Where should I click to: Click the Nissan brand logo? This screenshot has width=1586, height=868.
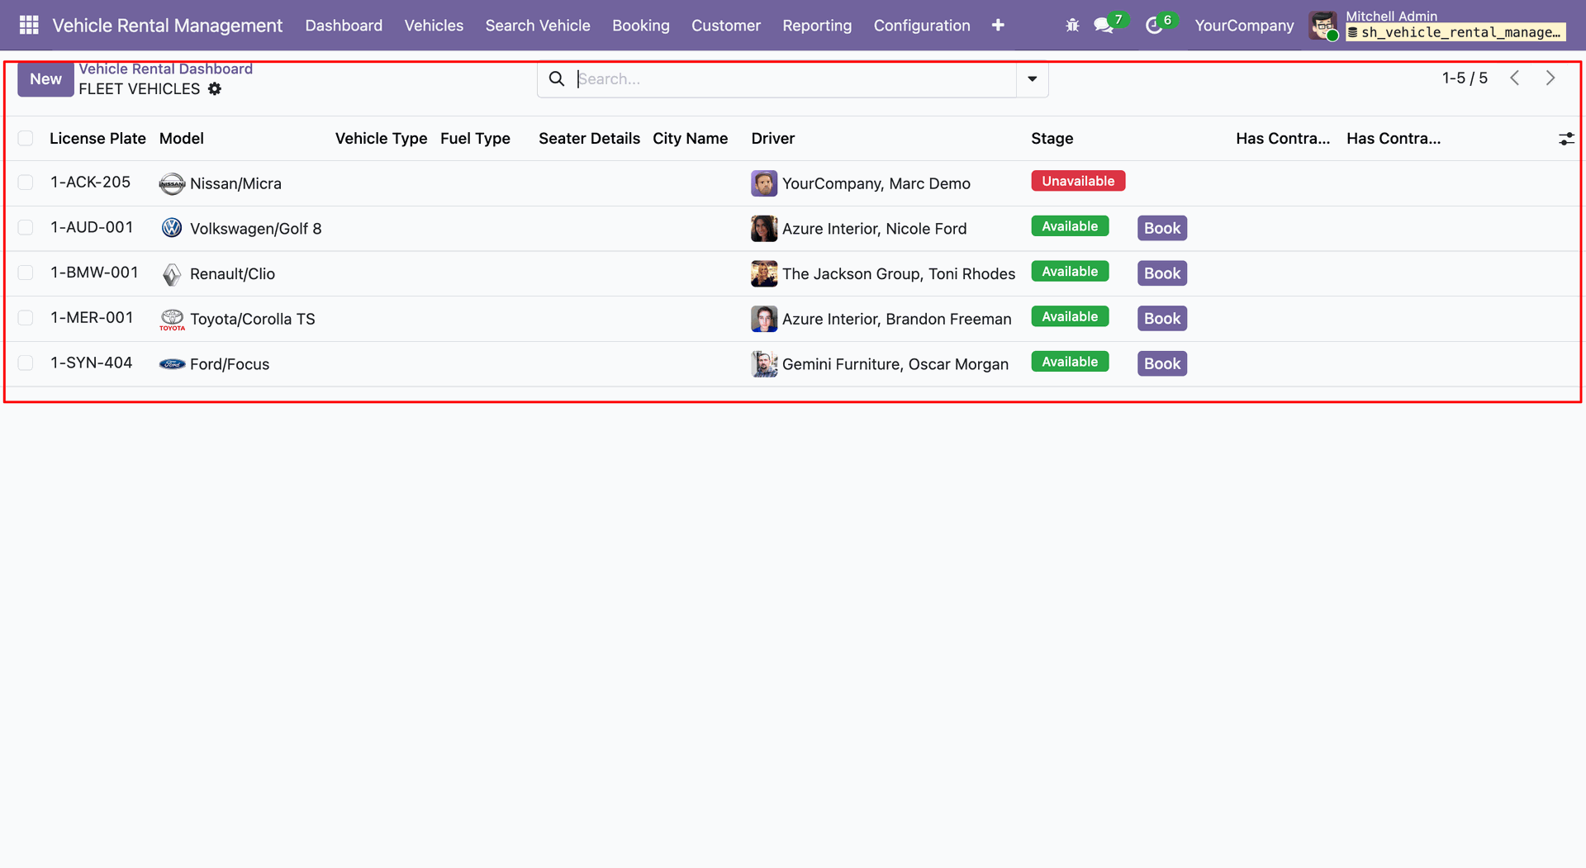click(172, 183)
